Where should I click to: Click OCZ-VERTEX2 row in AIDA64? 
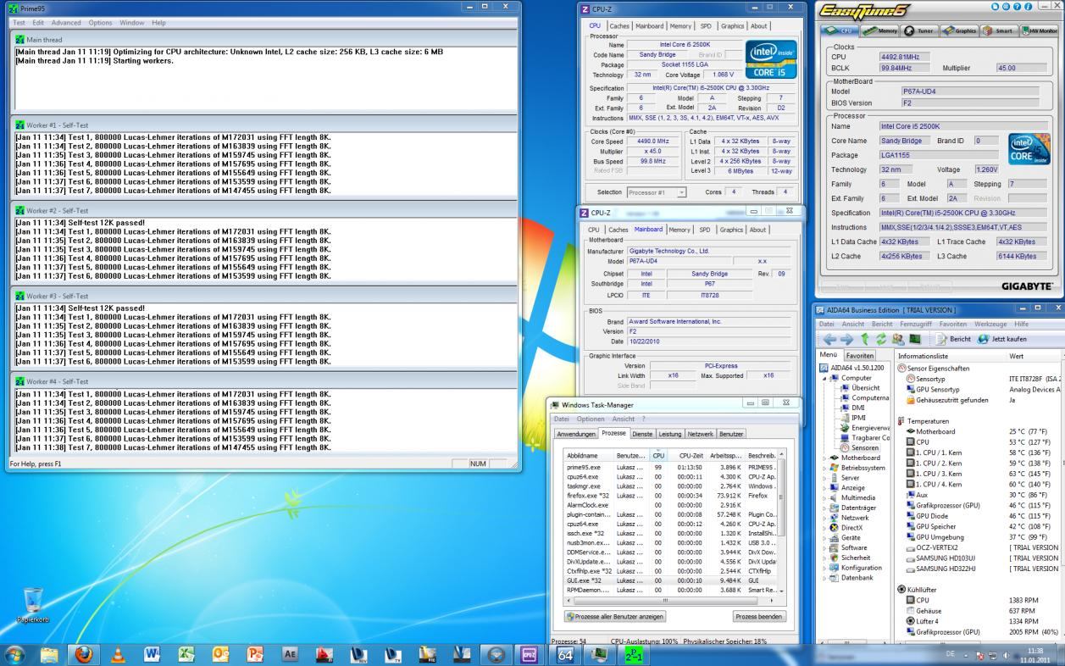(979, 547)
